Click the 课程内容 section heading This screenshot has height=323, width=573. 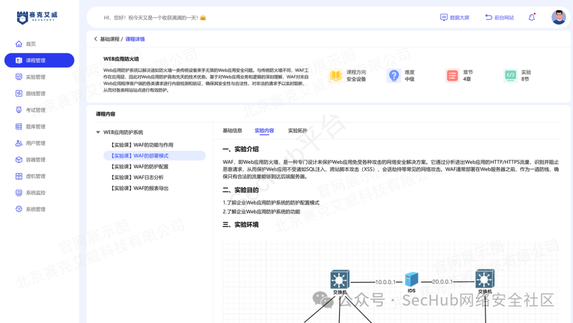[x=106, y=114]
